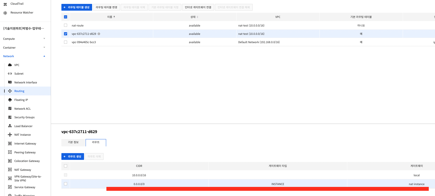Click disabled 인터넷 게이트웨이 연결 해제 button

[x=234, y=7]
